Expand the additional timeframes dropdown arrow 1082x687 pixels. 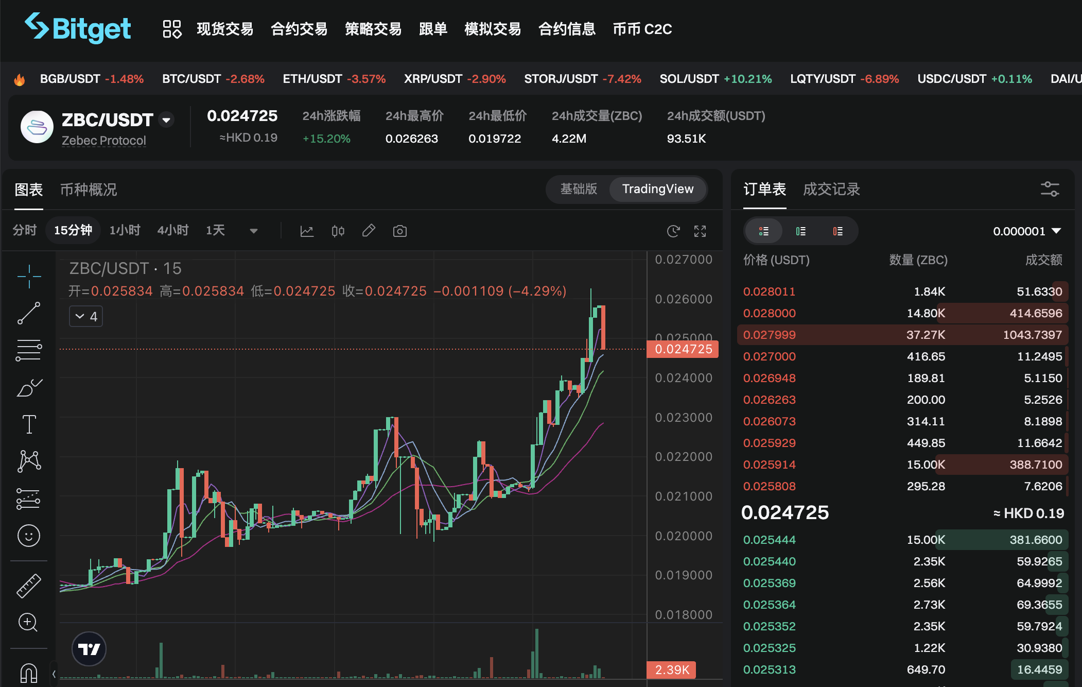point(253,231)
